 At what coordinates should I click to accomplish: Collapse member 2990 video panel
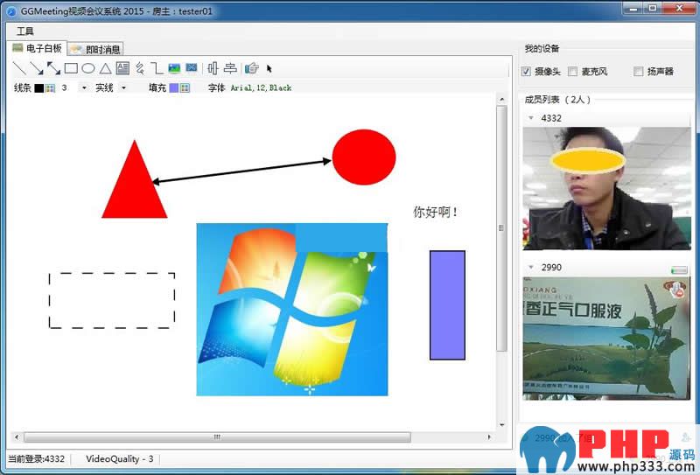tap(531, 267)
